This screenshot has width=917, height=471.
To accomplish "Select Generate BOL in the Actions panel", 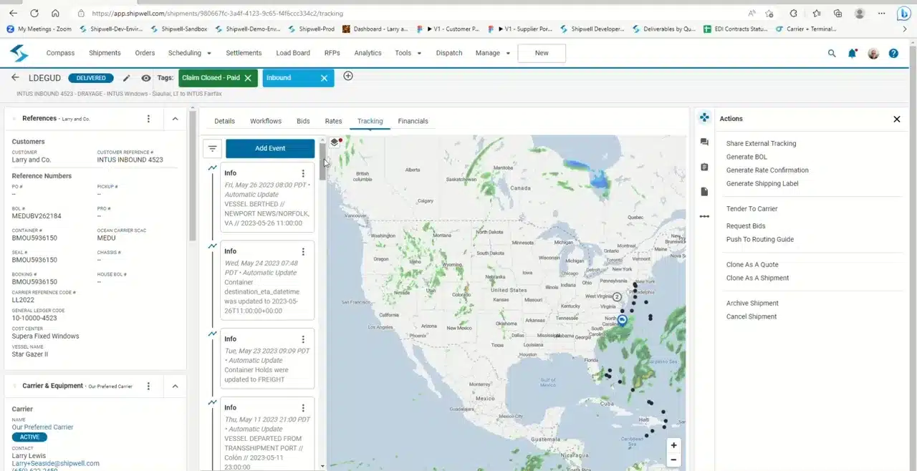I will 746,156.
